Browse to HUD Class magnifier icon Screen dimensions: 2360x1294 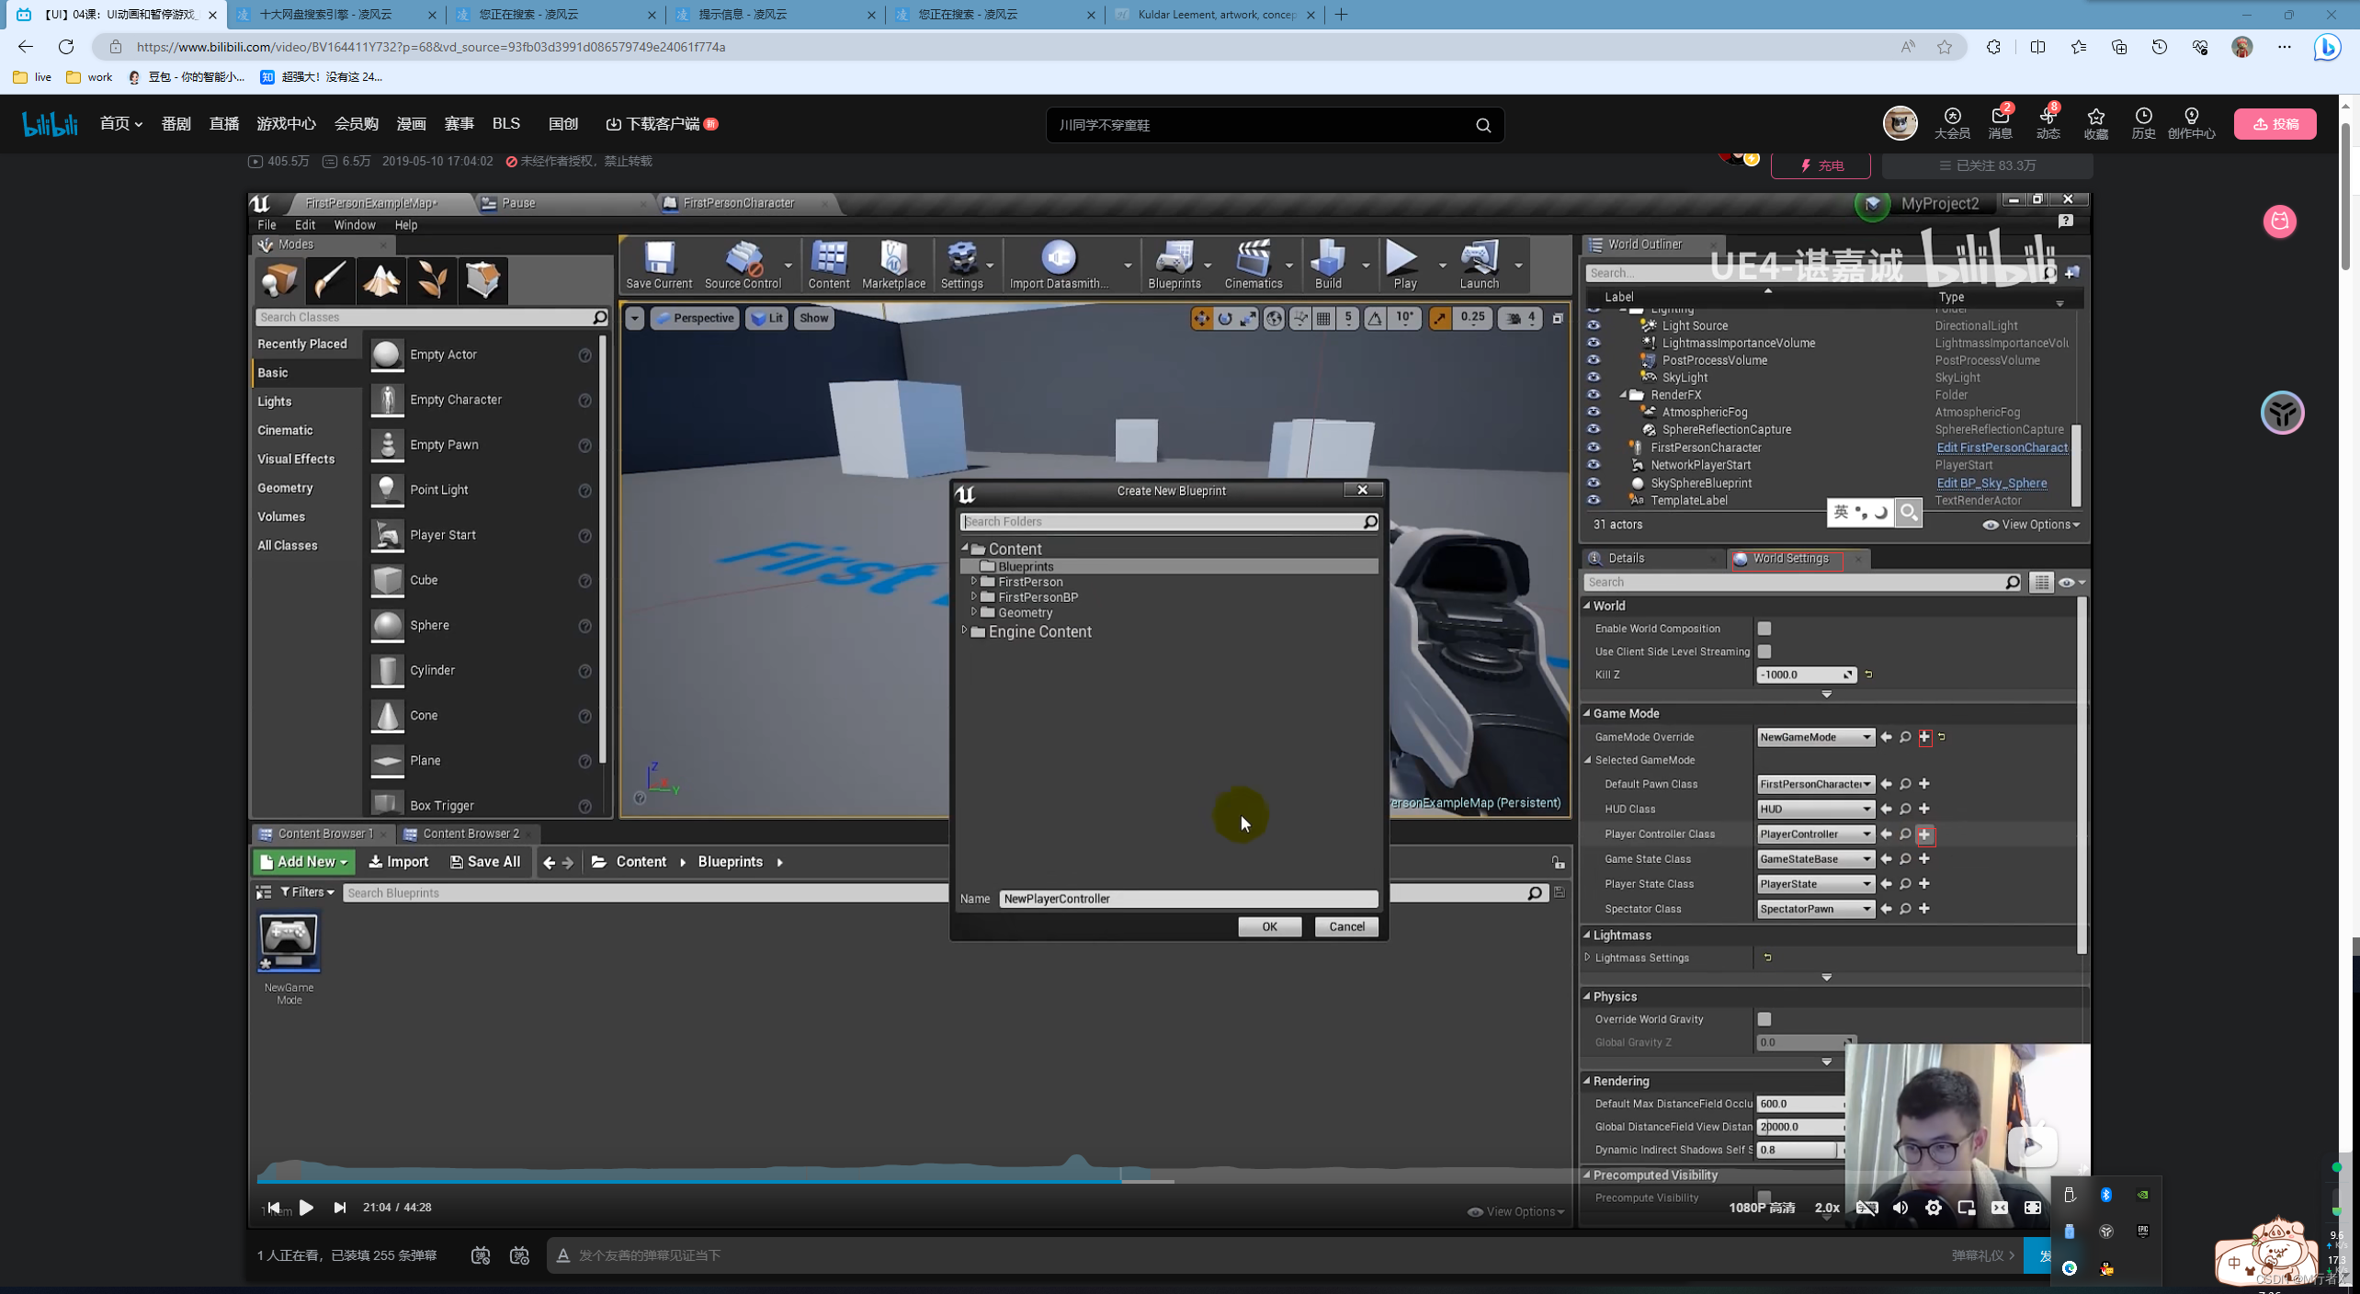(x=1905, y=809)
